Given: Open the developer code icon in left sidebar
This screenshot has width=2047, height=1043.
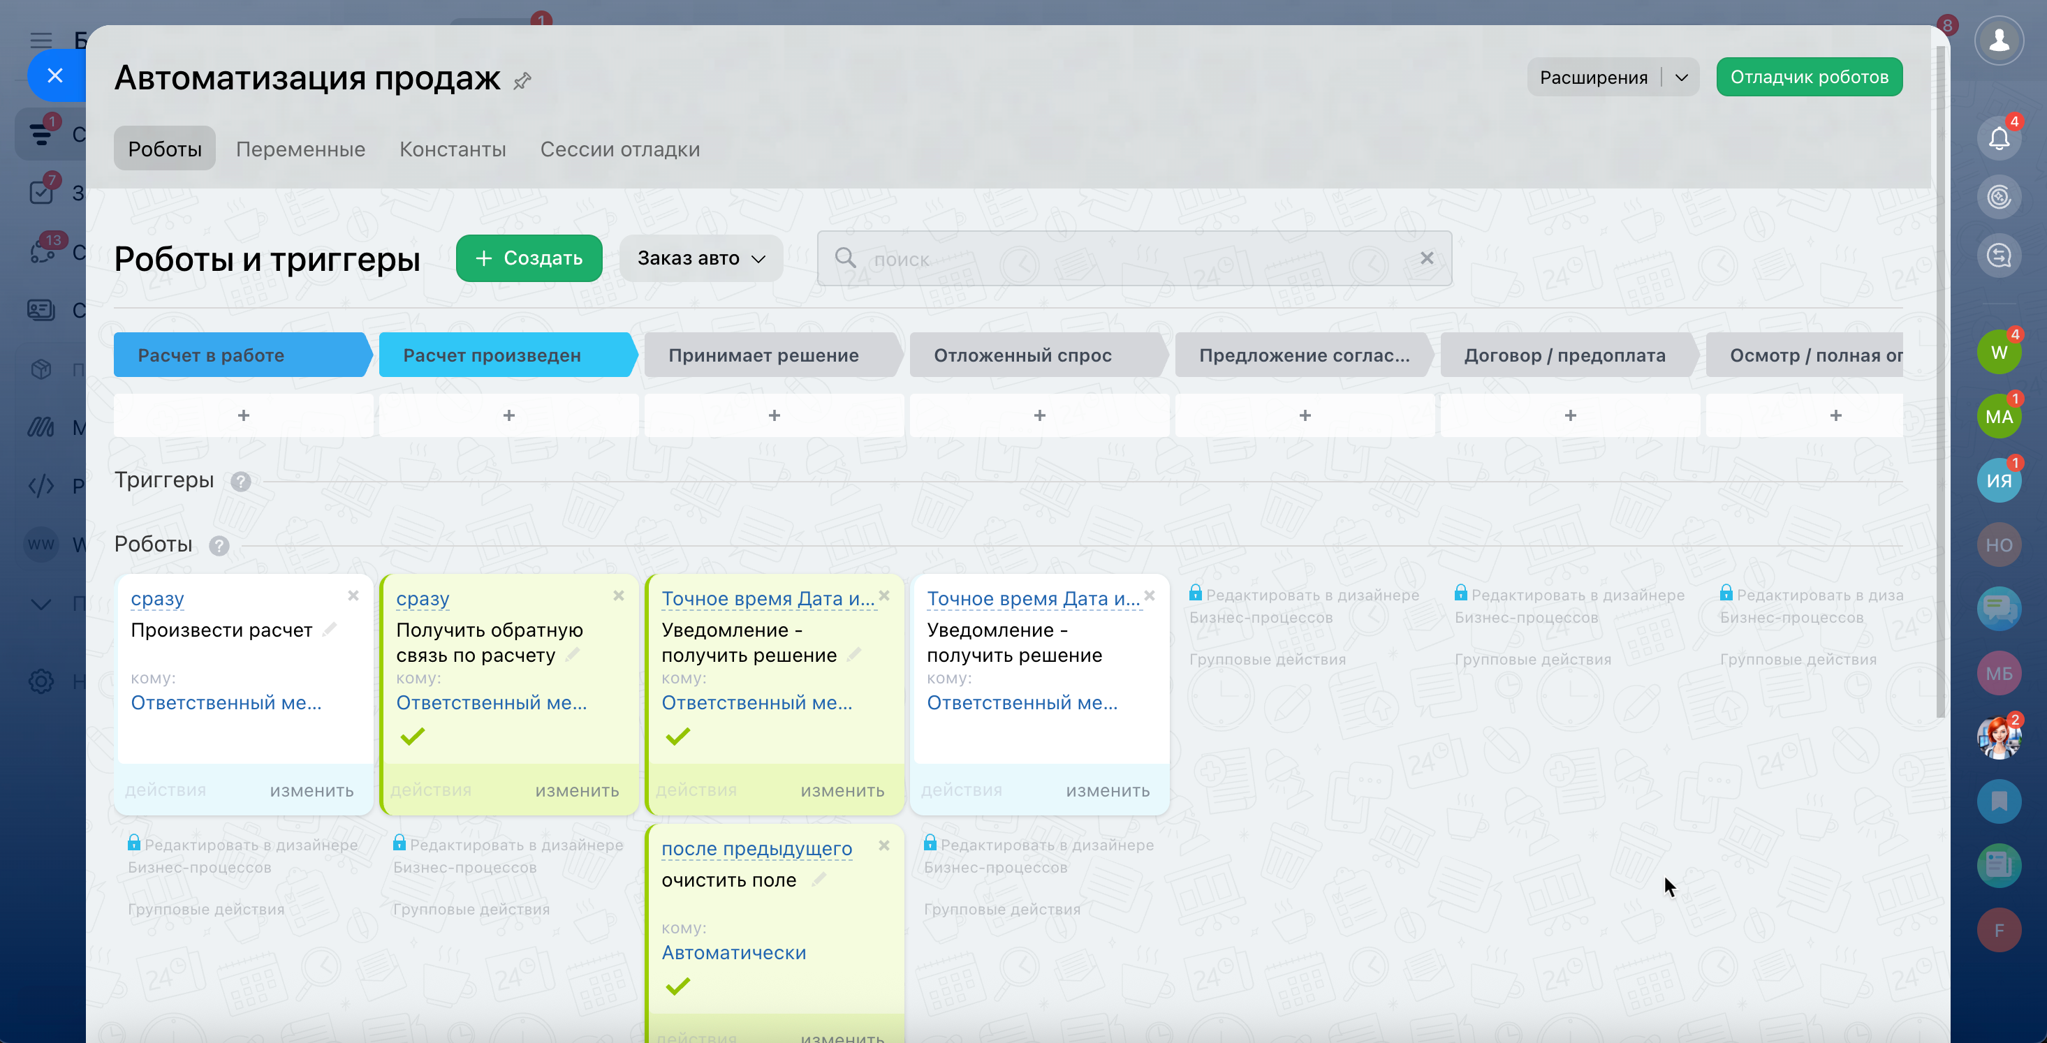Looking at the screenshot, I should point(41,485).
